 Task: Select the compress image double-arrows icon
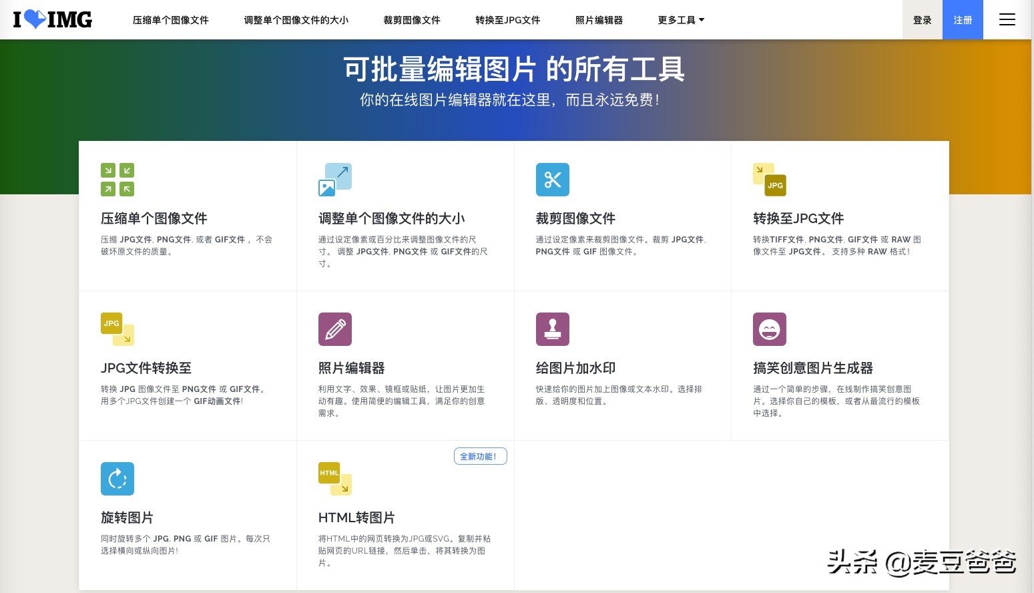117,179
